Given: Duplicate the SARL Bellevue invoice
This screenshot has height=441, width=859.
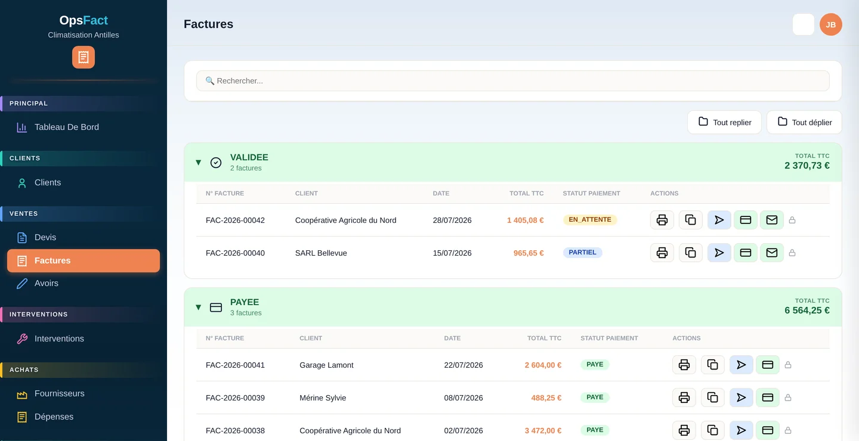Looking at the screenshot, I should tap(691, 253).
